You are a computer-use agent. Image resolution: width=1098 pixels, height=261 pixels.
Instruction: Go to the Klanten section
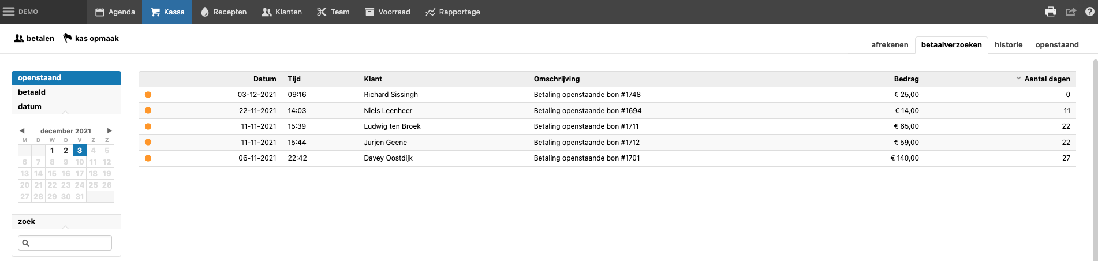pyautogui.click(x=282, y=12)
